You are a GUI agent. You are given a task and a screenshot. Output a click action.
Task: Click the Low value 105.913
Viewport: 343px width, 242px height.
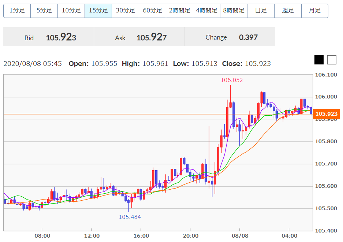204,64
